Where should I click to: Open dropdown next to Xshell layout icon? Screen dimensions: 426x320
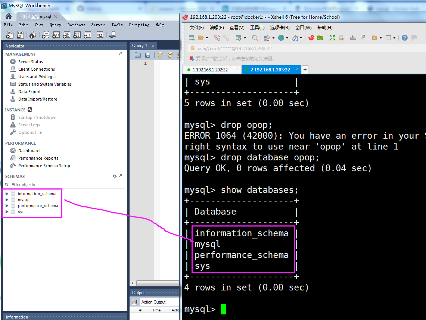(x=394, y=38)
